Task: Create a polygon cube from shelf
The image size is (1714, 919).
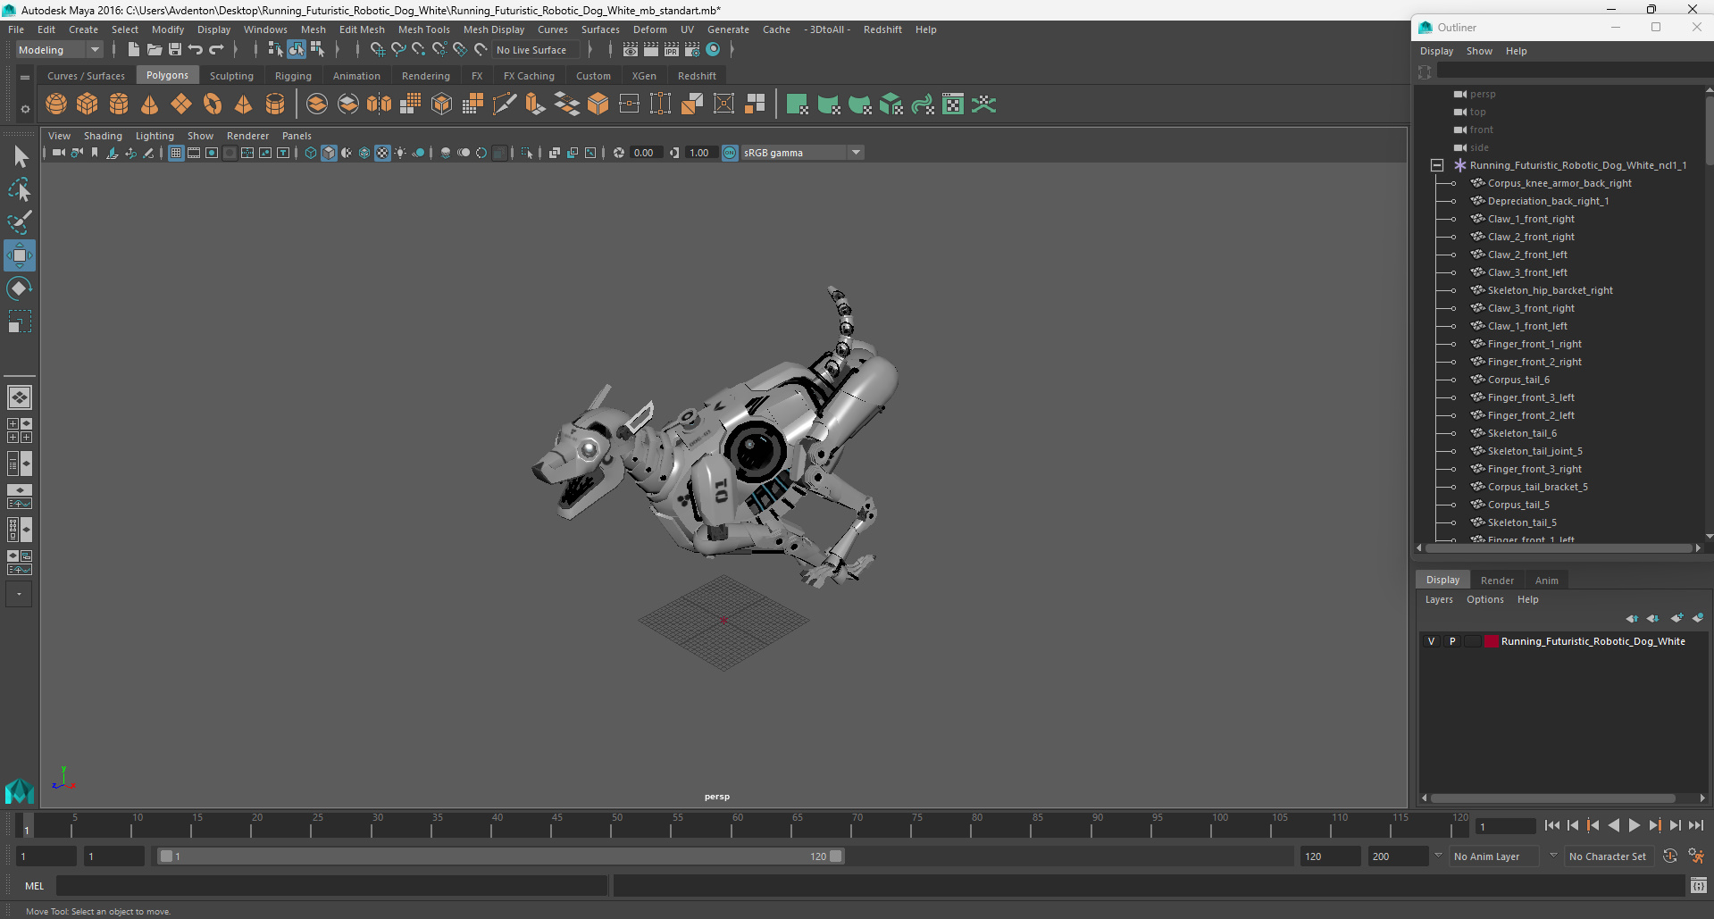Action: pos(88,104)
